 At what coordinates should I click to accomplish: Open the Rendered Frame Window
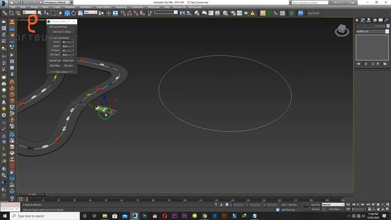click(239, 13)
